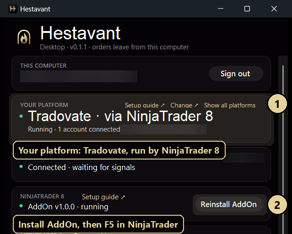Open the Change platform link
This screenshot has width=292, height=234.
[184, 105]
